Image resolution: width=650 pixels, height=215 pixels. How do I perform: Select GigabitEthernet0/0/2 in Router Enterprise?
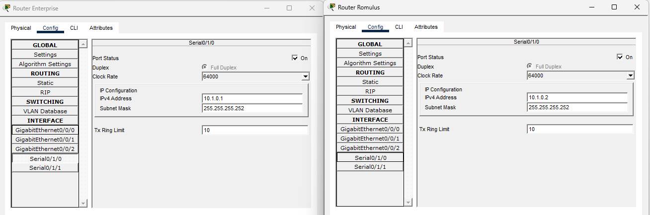coord(45,149)
